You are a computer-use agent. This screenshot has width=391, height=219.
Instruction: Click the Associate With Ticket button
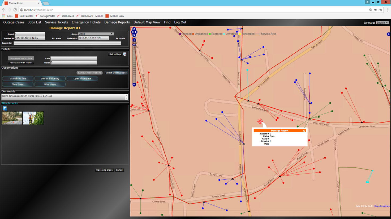(21, 63)
